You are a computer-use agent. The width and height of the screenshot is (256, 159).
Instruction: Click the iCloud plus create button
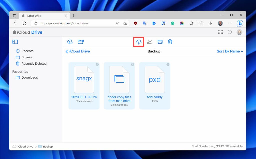pyautogui.click(x=230, y=32)
